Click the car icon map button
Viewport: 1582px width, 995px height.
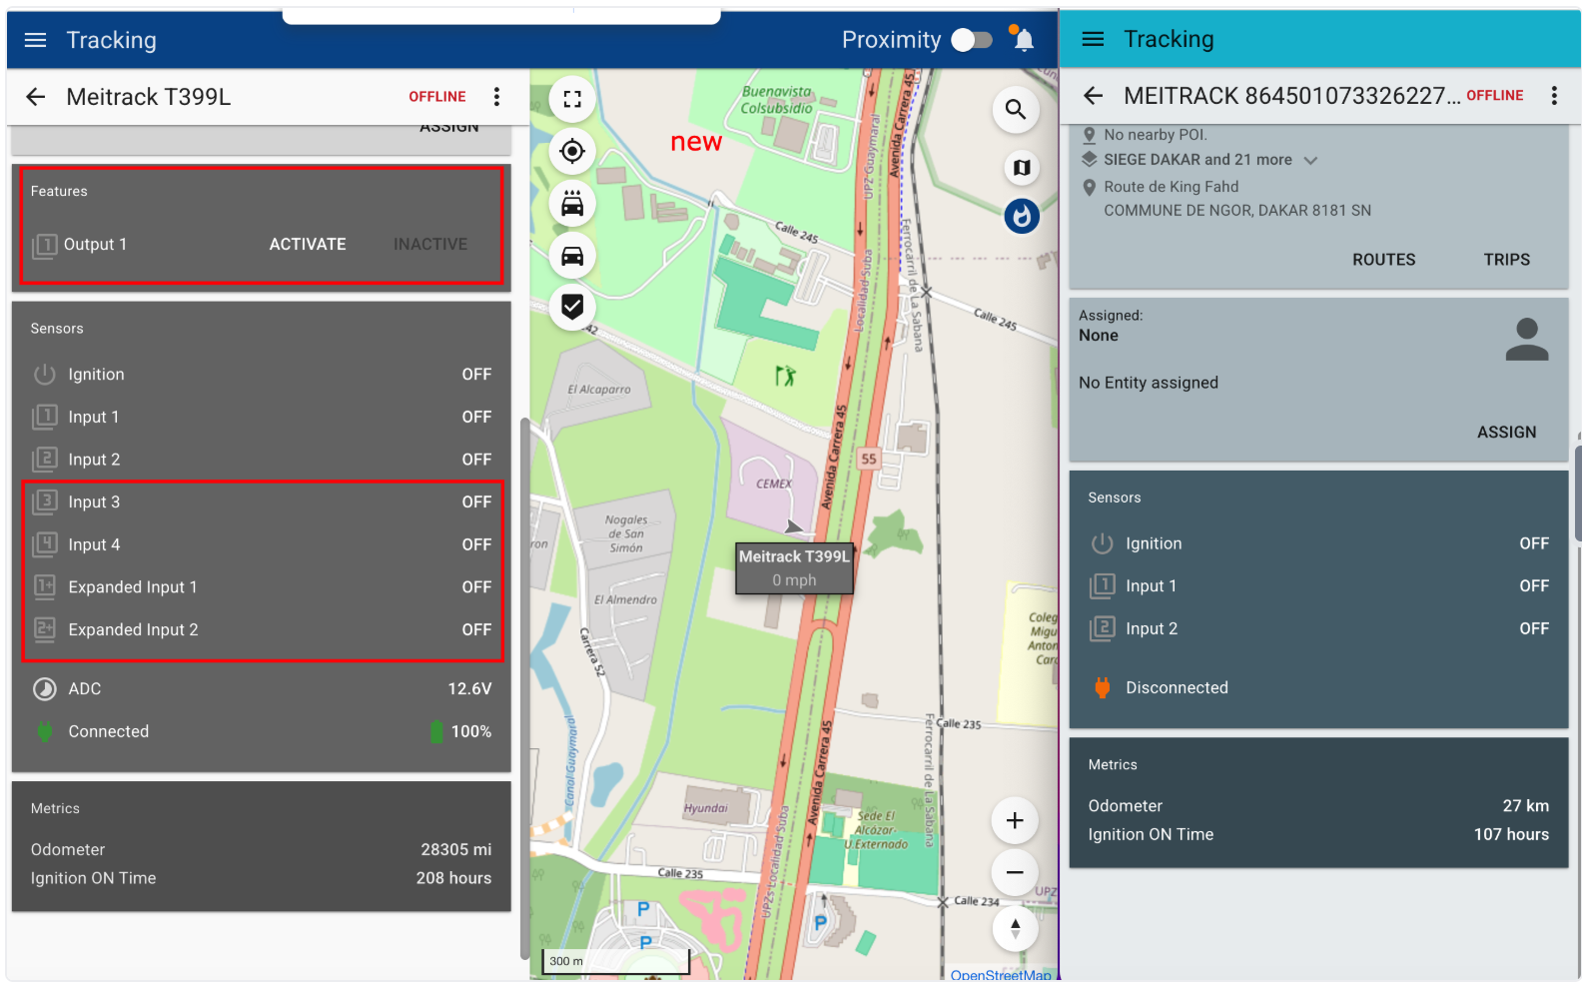click(x=572, y=256)
